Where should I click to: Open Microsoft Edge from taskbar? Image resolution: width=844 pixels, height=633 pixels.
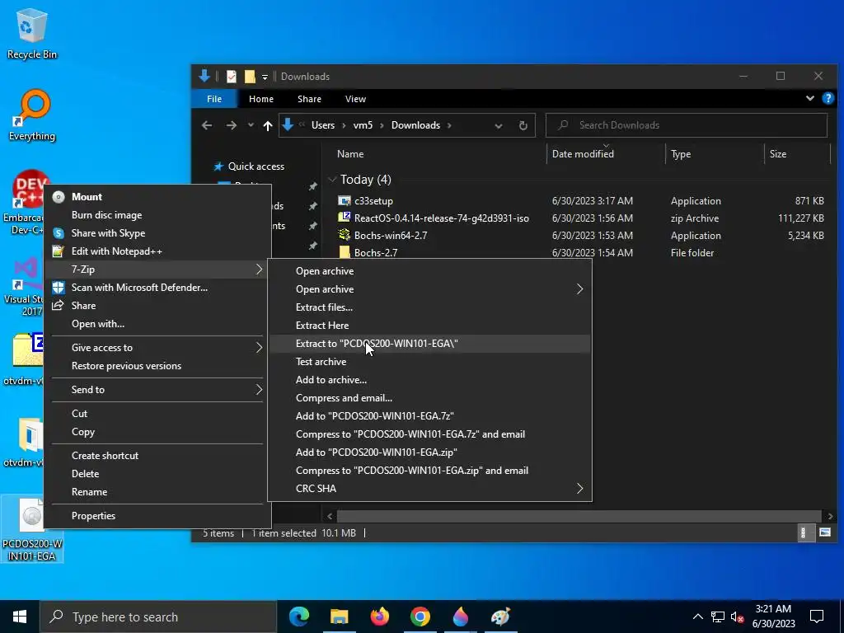[x=299, y=617]
